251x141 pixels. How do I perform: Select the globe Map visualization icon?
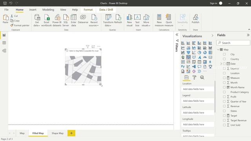(183, 57)
